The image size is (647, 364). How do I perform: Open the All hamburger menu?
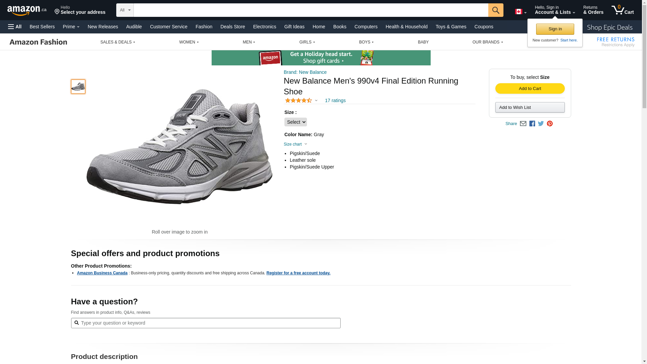[x=15, y=27]
